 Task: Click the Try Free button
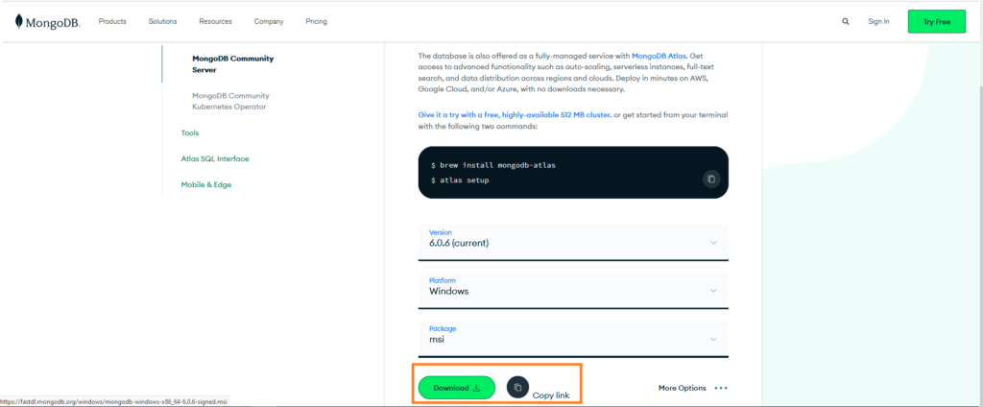(937, 21)
